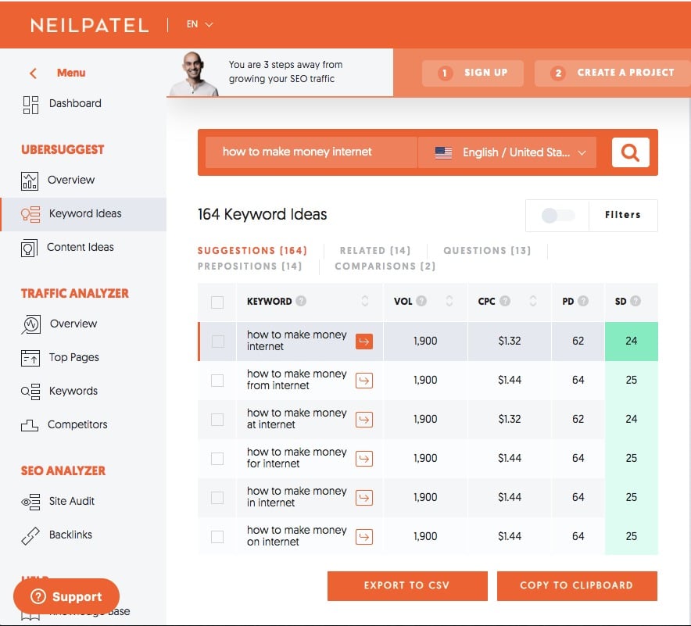
Task: Sort by the VOL column arrows
Action: (x=449, y=301)
